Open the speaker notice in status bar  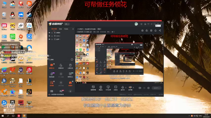coord(56,94)
